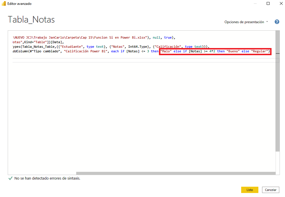Open the blue help question-mark icon
This screenshot has width=285, height=197.
(277, 22)
